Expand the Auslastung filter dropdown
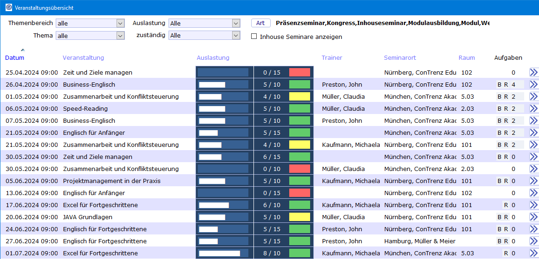539x259 pixels. click(x=236, y=23)
